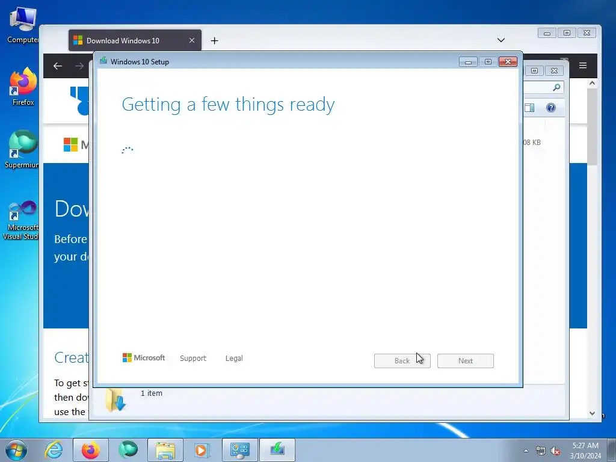Click the Setup window title icon
The image size is (616, 462).
pos(103,61)
